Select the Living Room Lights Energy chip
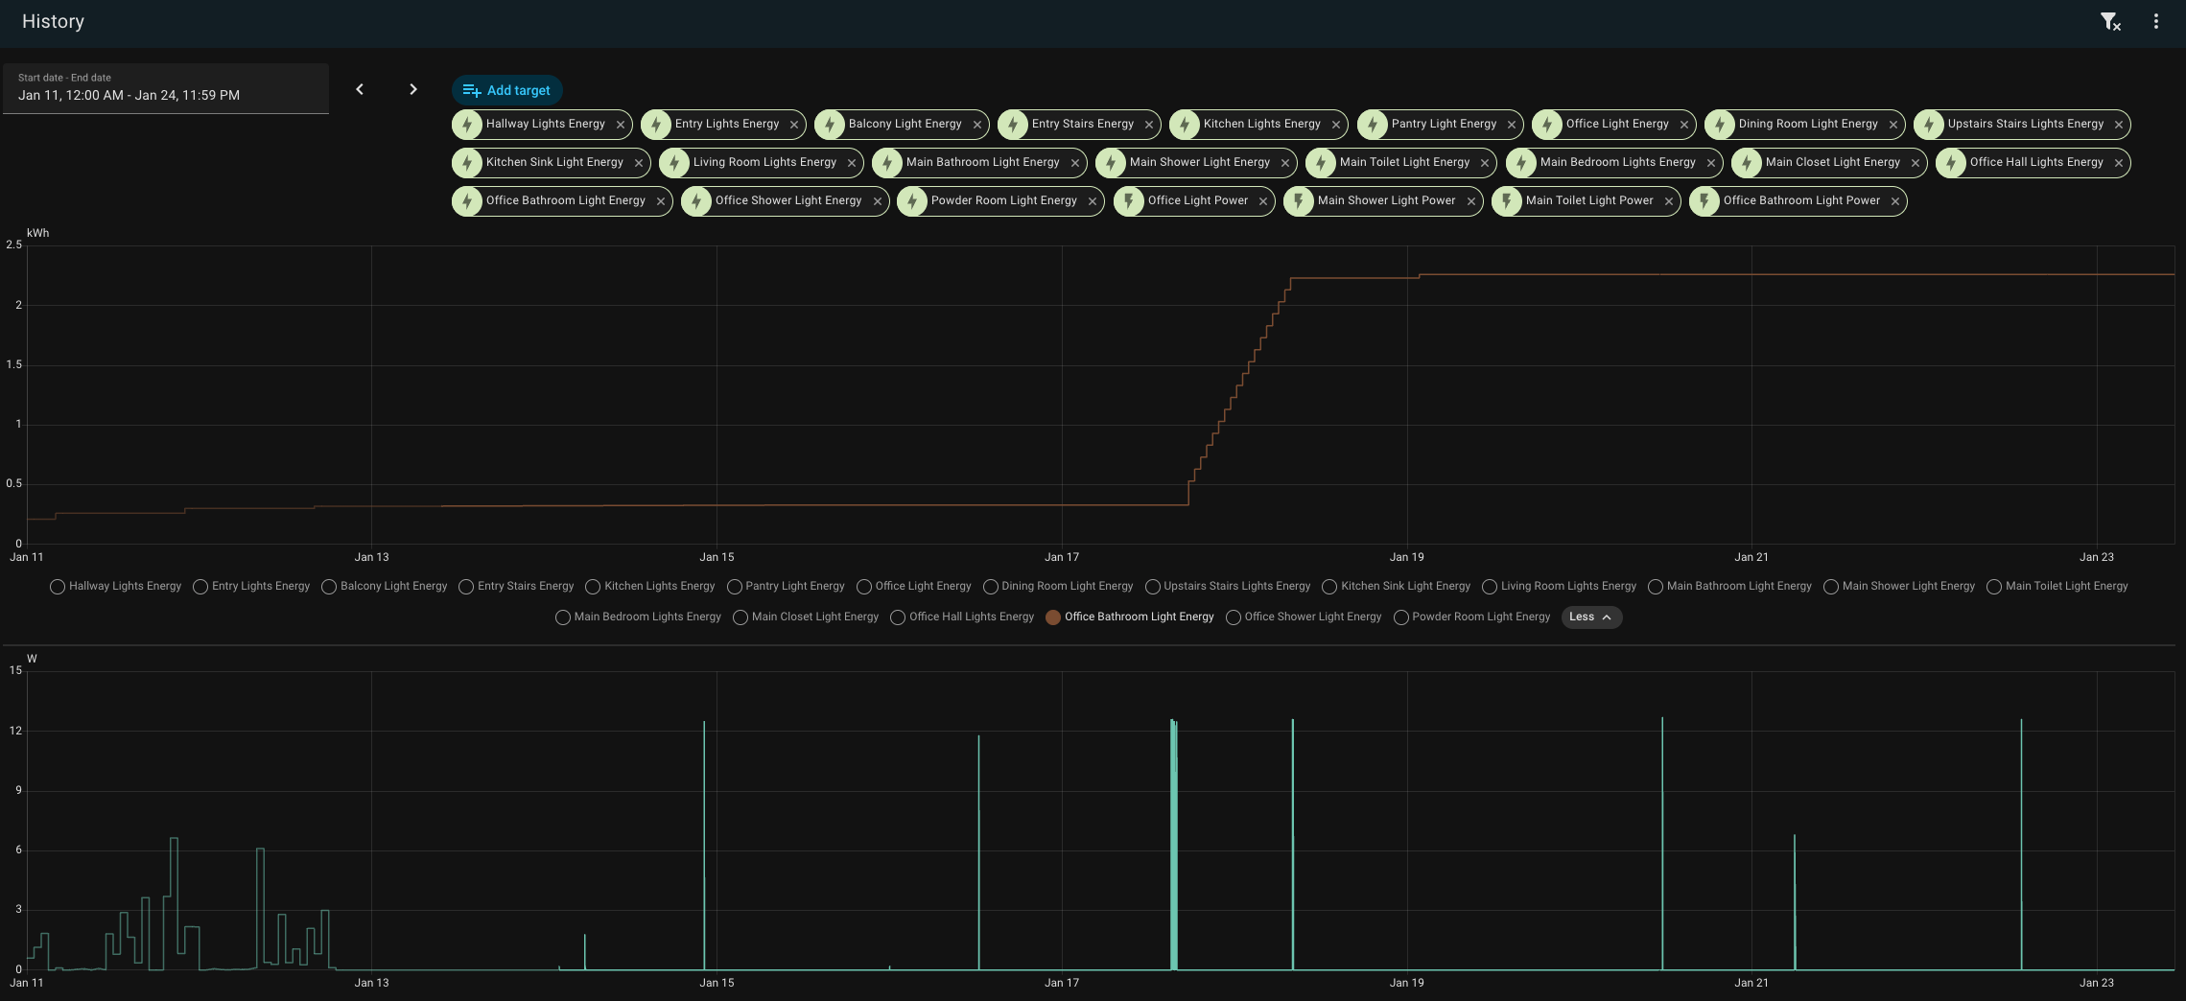Image resolution: width=2186 pixels, height=1001 pixels. pyautogui.click(x=764, y=163)
